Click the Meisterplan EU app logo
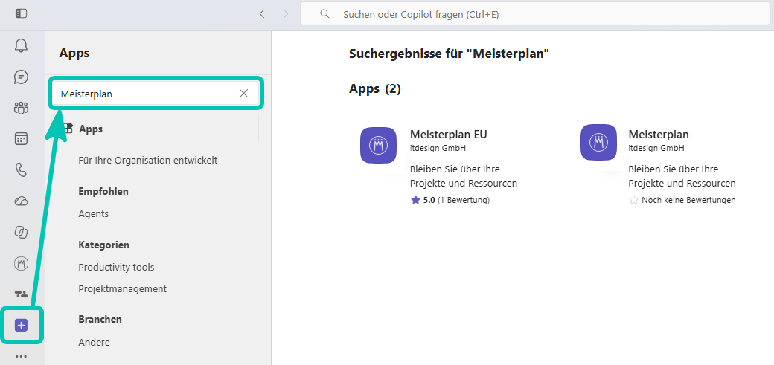The width and height of the screenshot is (774, 365). pyautogui.click(x=379, y=145)
